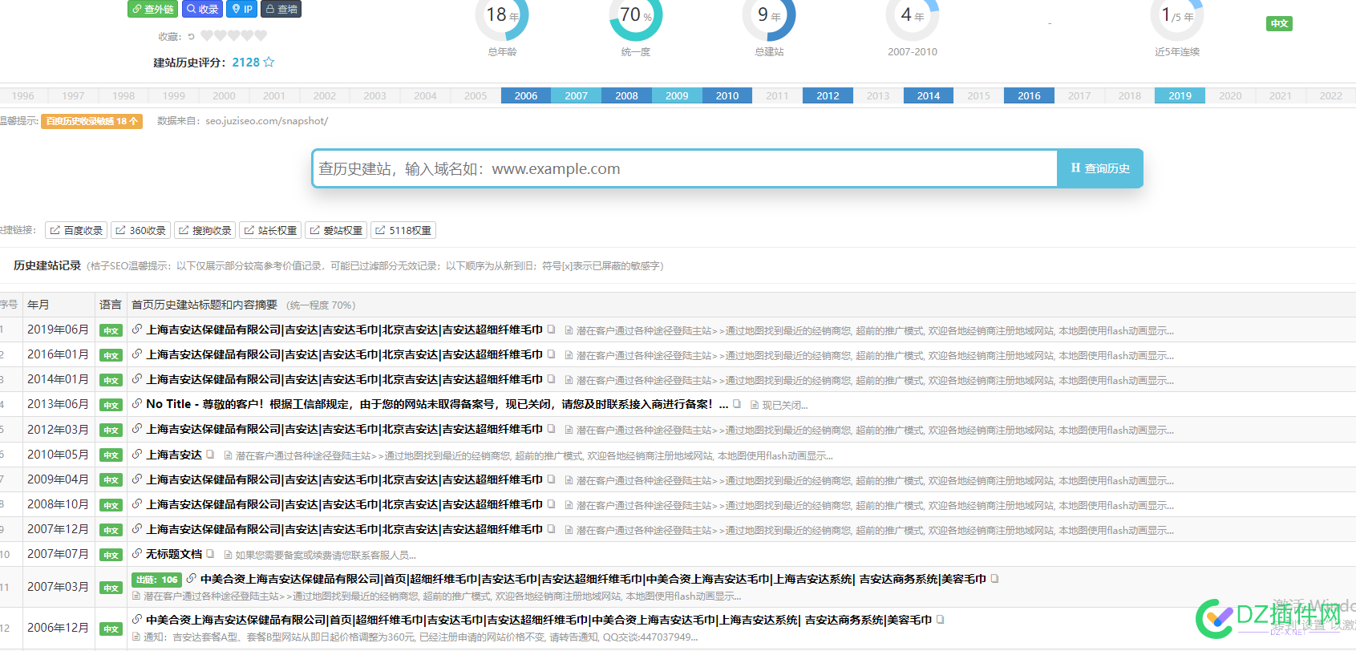Click the 2128 history score value
The image size is (1356, 651).
coord(246,63)
